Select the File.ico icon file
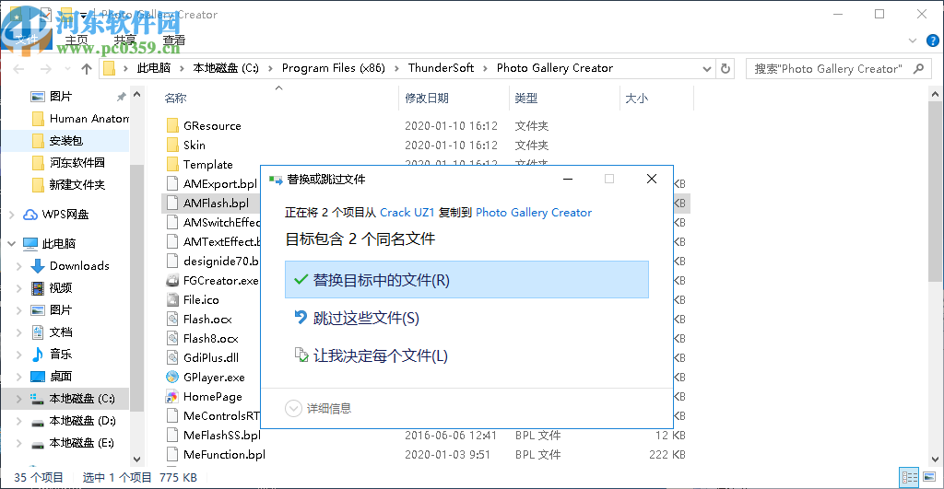Screen dimensions: 944x489 172,299
